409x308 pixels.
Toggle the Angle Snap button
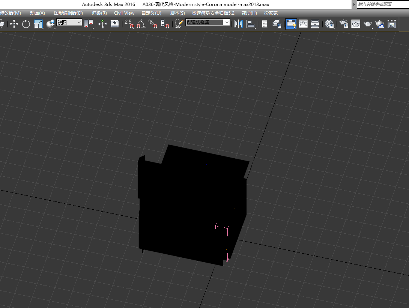pos(141,24)
